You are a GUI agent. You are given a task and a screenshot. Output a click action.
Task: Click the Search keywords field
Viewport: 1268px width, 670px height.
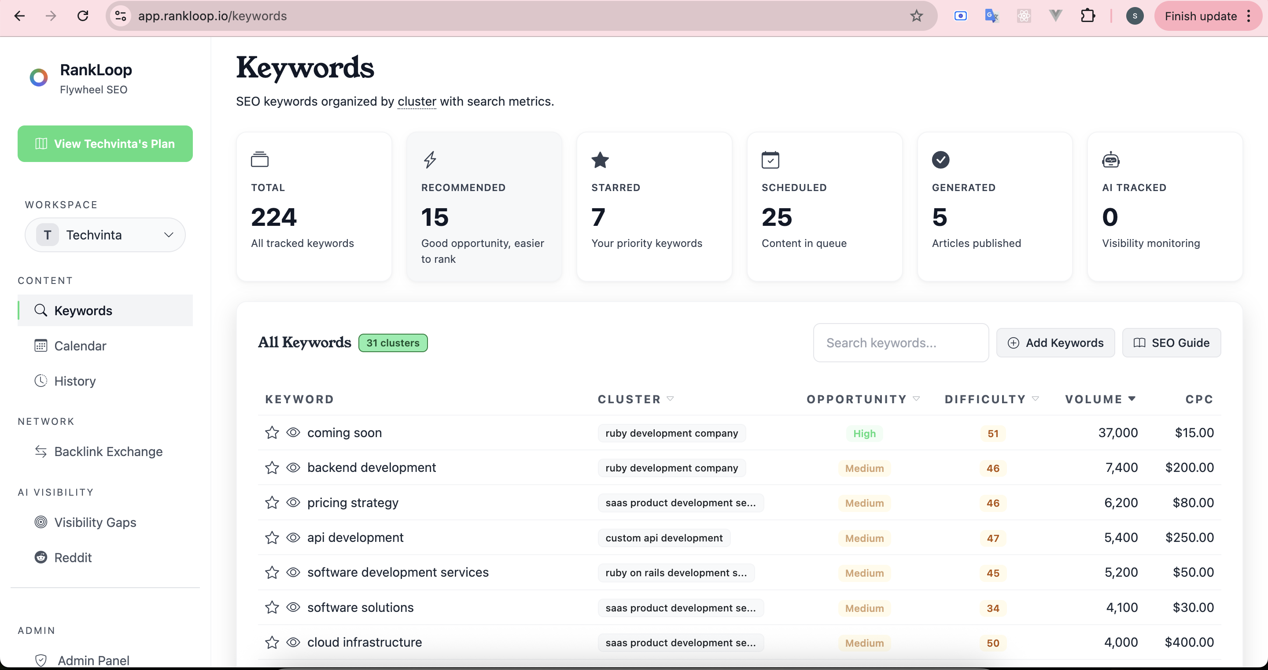[901, 342]
